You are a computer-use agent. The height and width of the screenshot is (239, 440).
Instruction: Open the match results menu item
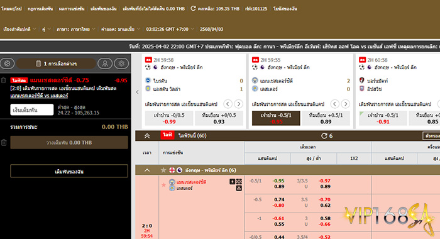pos(72,9)
